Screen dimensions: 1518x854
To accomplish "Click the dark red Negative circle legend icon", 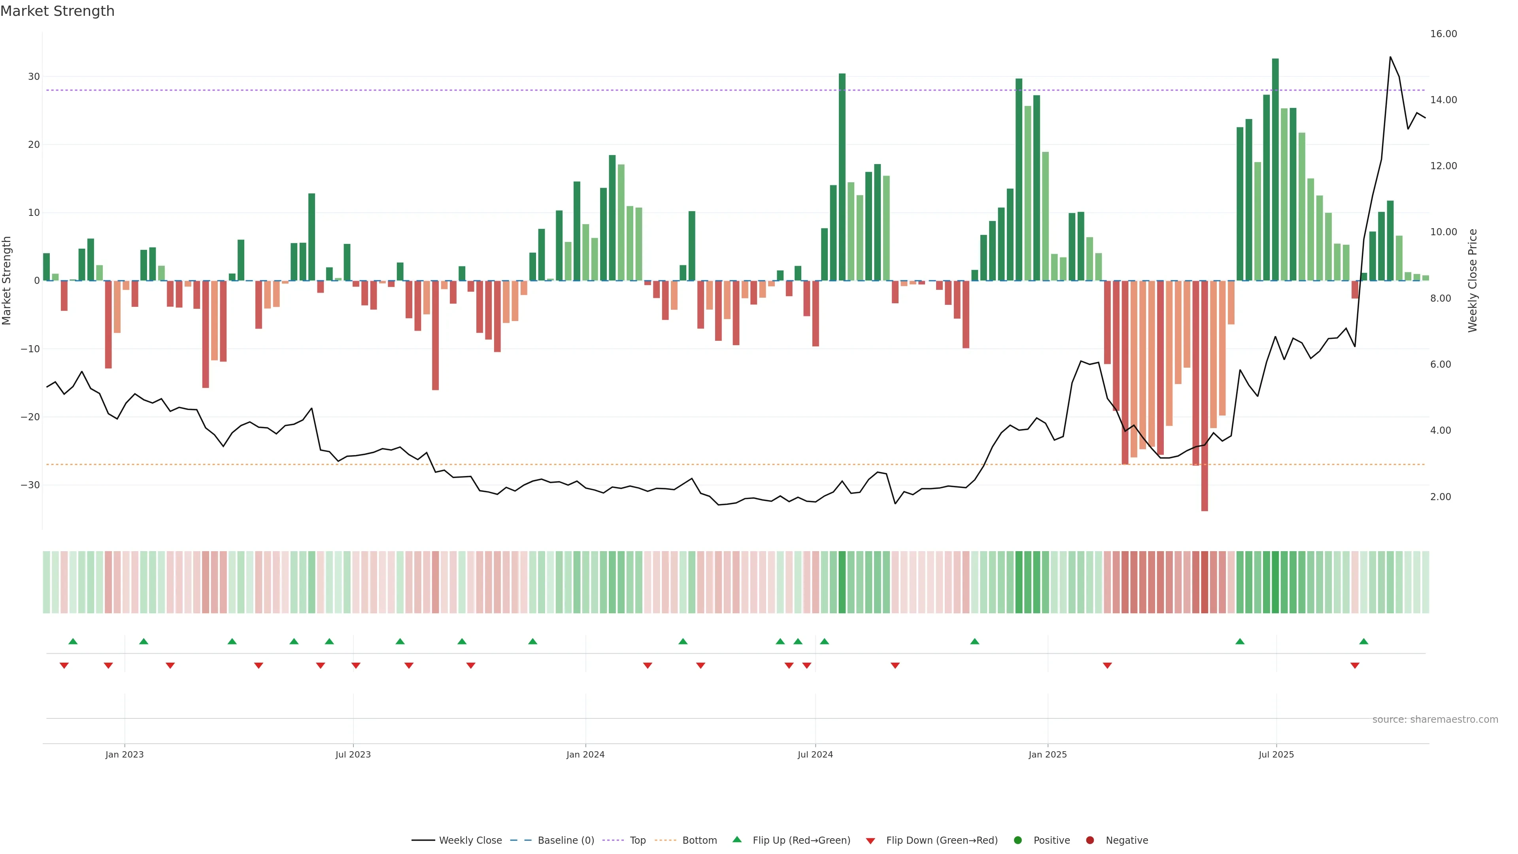I will 1089,841.
